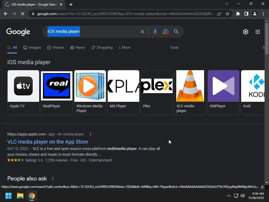Open Chrome's three-dot menu
The height and width of the screenshot is (202, 269).
pyautogui.click(x=263, y=14)
